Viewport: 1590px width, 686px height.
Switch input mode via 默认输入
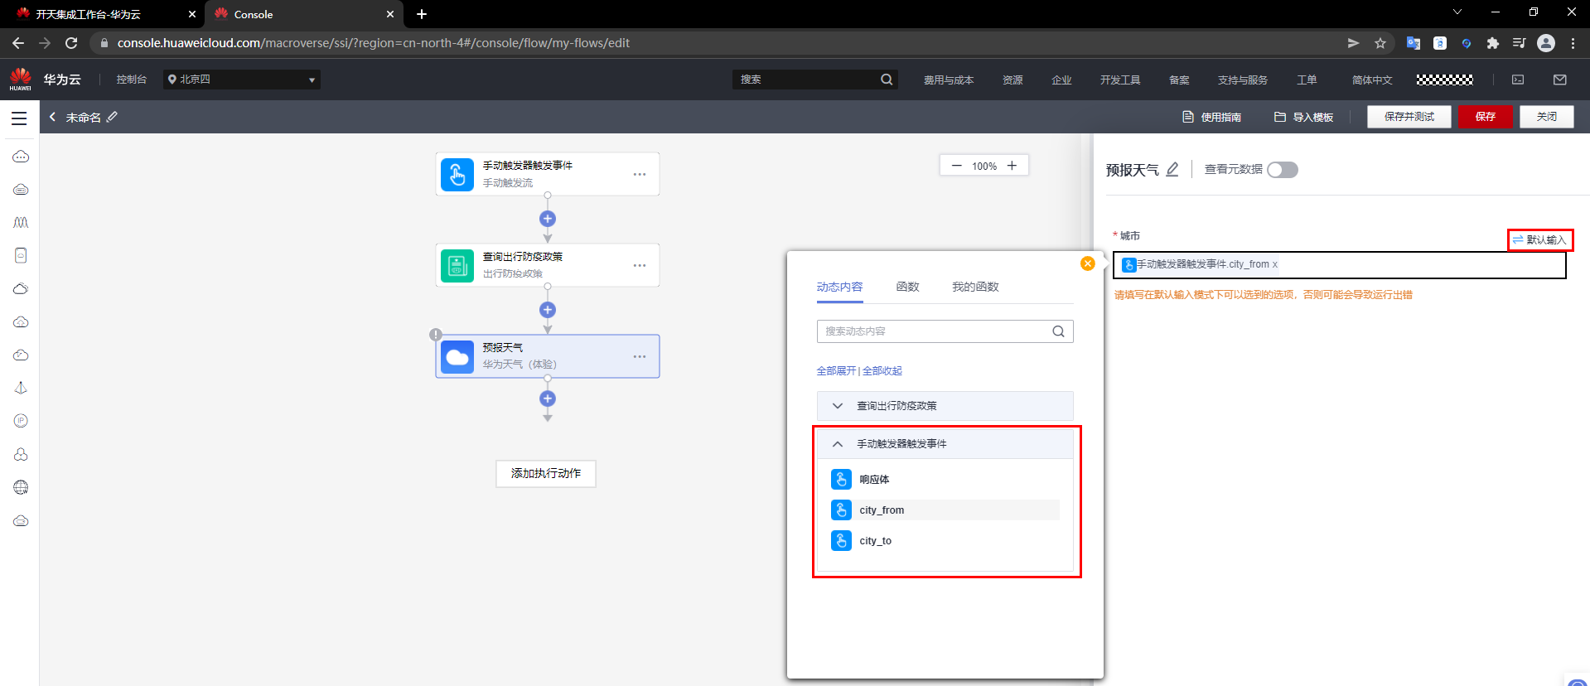(x=1539, y=239)
